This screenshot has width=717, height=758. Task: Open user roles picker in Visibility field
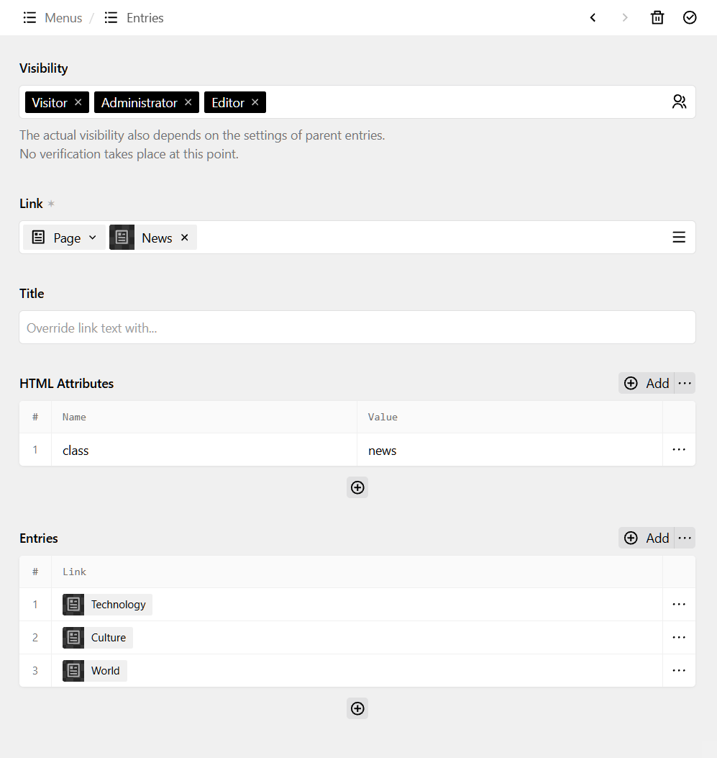pos(679,102)
